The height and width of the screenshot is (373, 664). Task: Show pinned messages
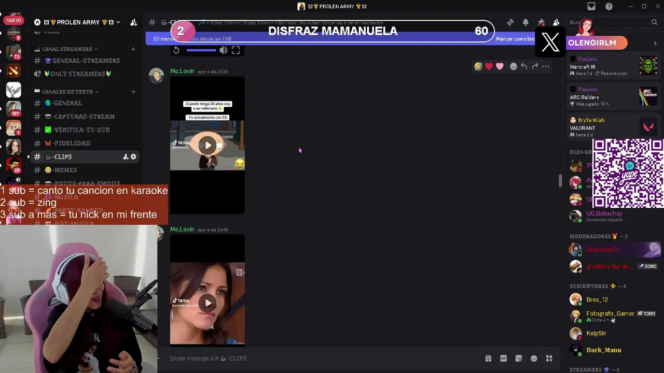click(x=541, y=22)
